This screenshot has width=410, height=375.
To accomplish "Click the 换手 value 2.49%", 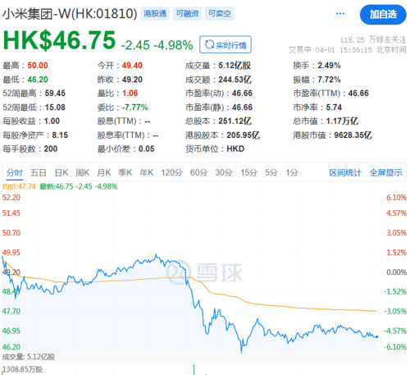I will pyautogui.click(x=329, y=66).
